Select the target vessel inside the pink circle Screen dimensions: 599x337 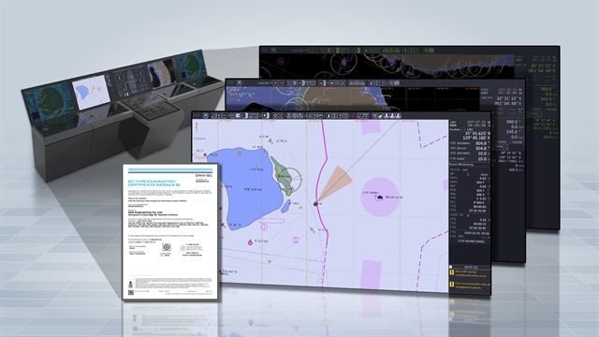380,198
